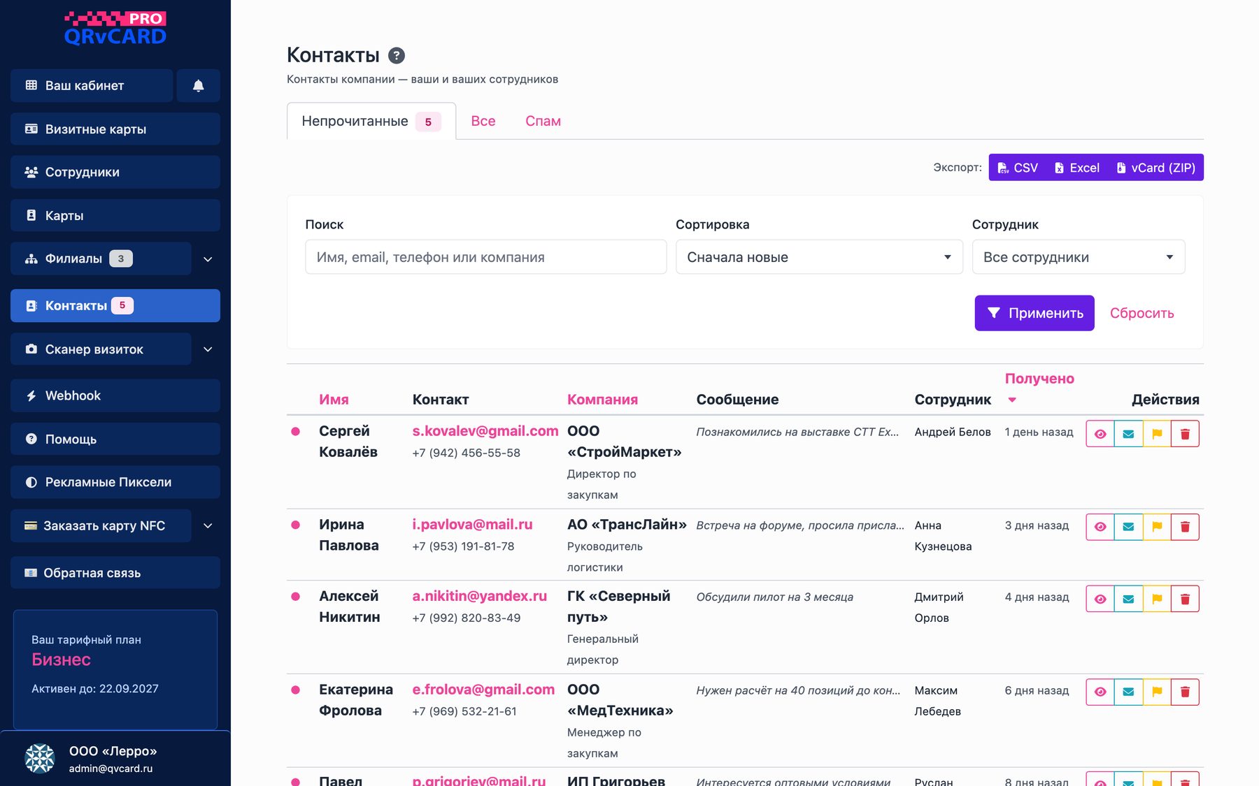
Task: Click Сбросить to reset filters
Action: tap(1142, 313)
